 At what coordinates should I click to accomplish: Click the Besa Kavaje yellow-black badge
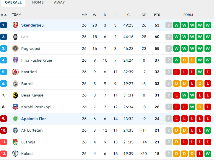15,95
